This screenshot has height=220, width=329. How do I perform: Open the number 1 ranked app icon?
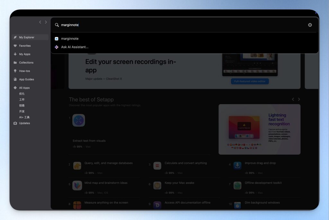[78, 120]
